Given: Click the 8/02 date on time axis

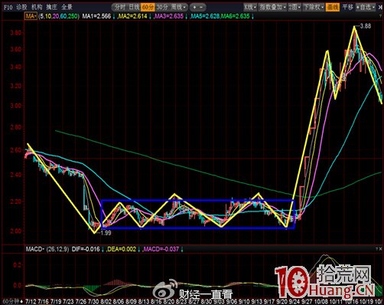Looking at the screenshot, I should [106, 301].
